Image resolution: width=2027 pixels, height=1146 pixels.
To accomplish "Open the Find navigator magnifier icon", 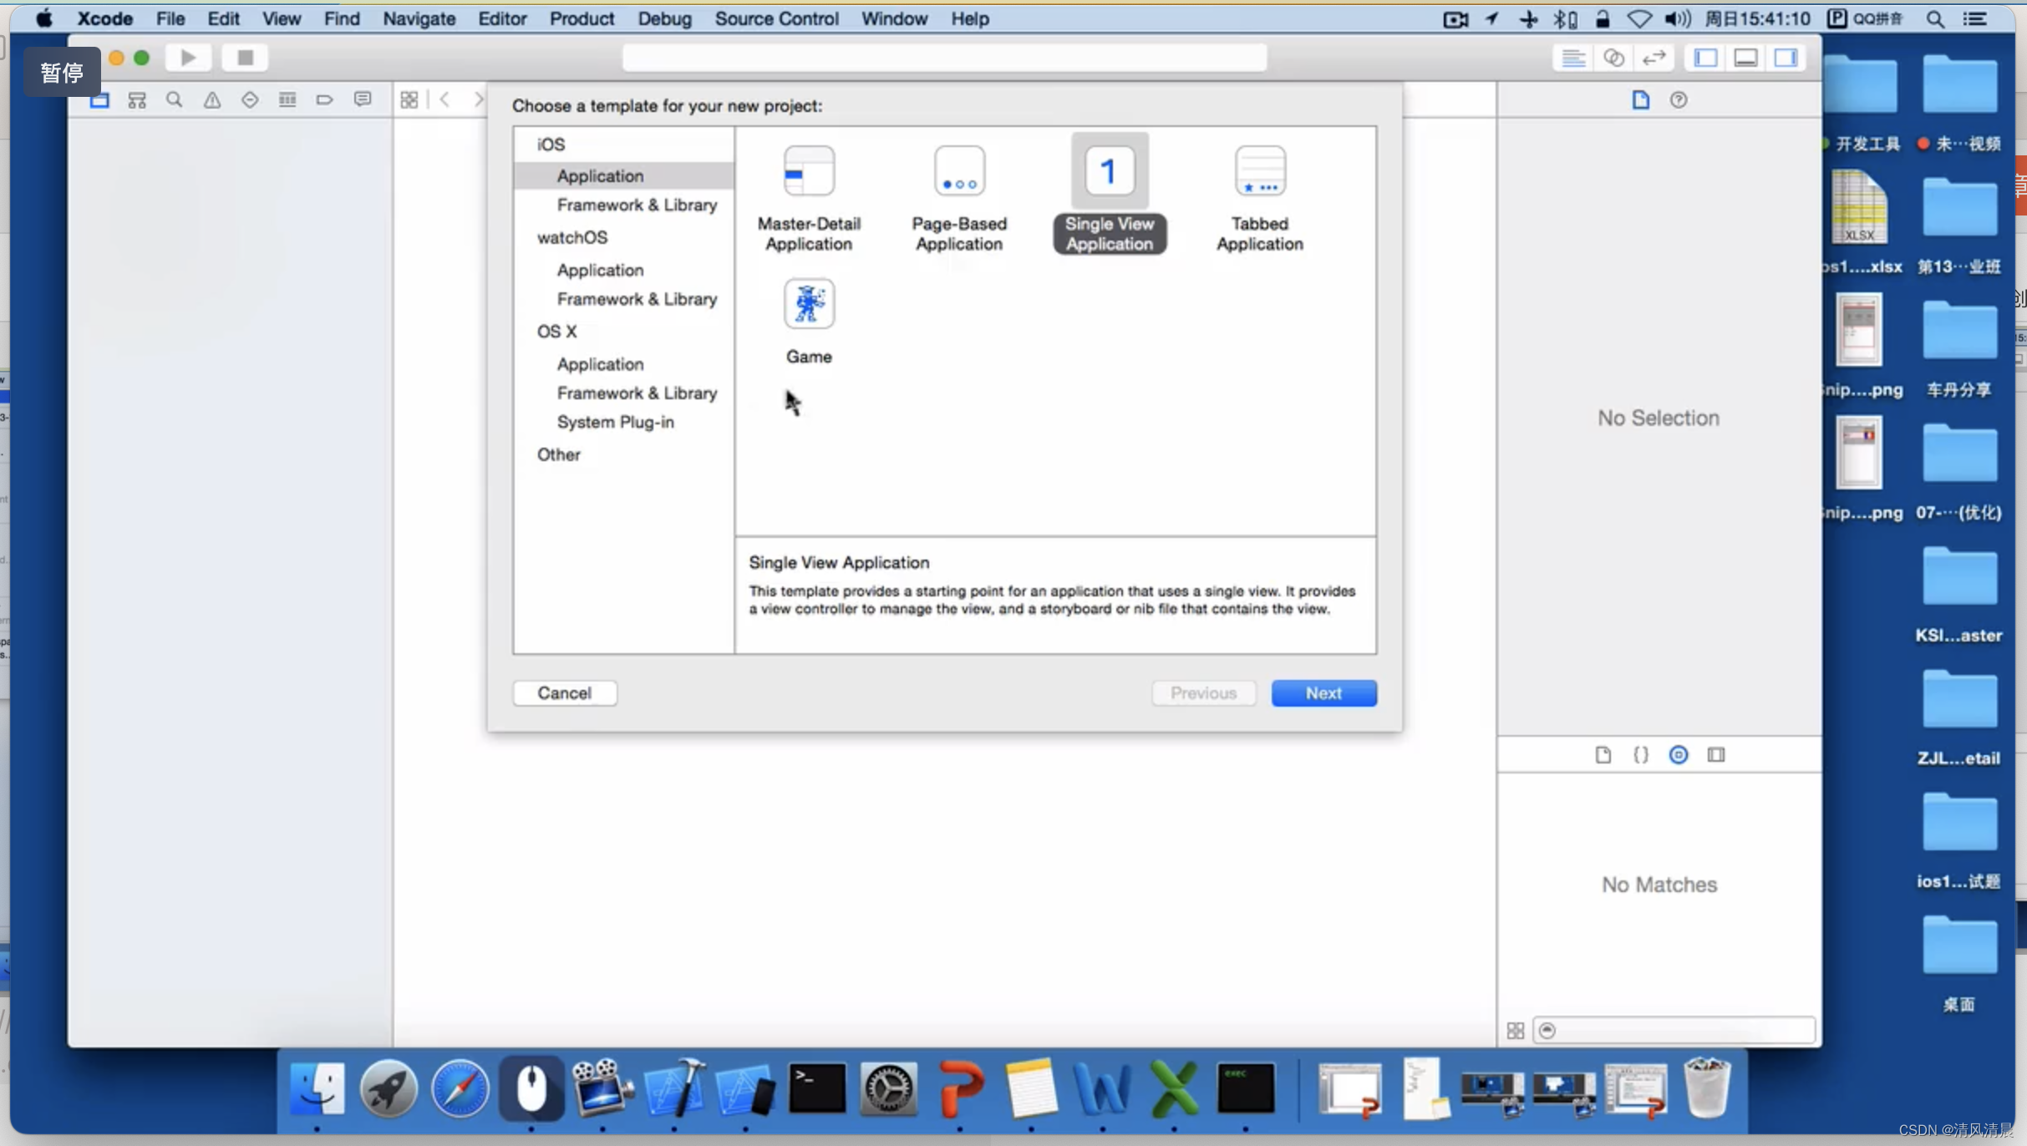I will click(174, 100).
